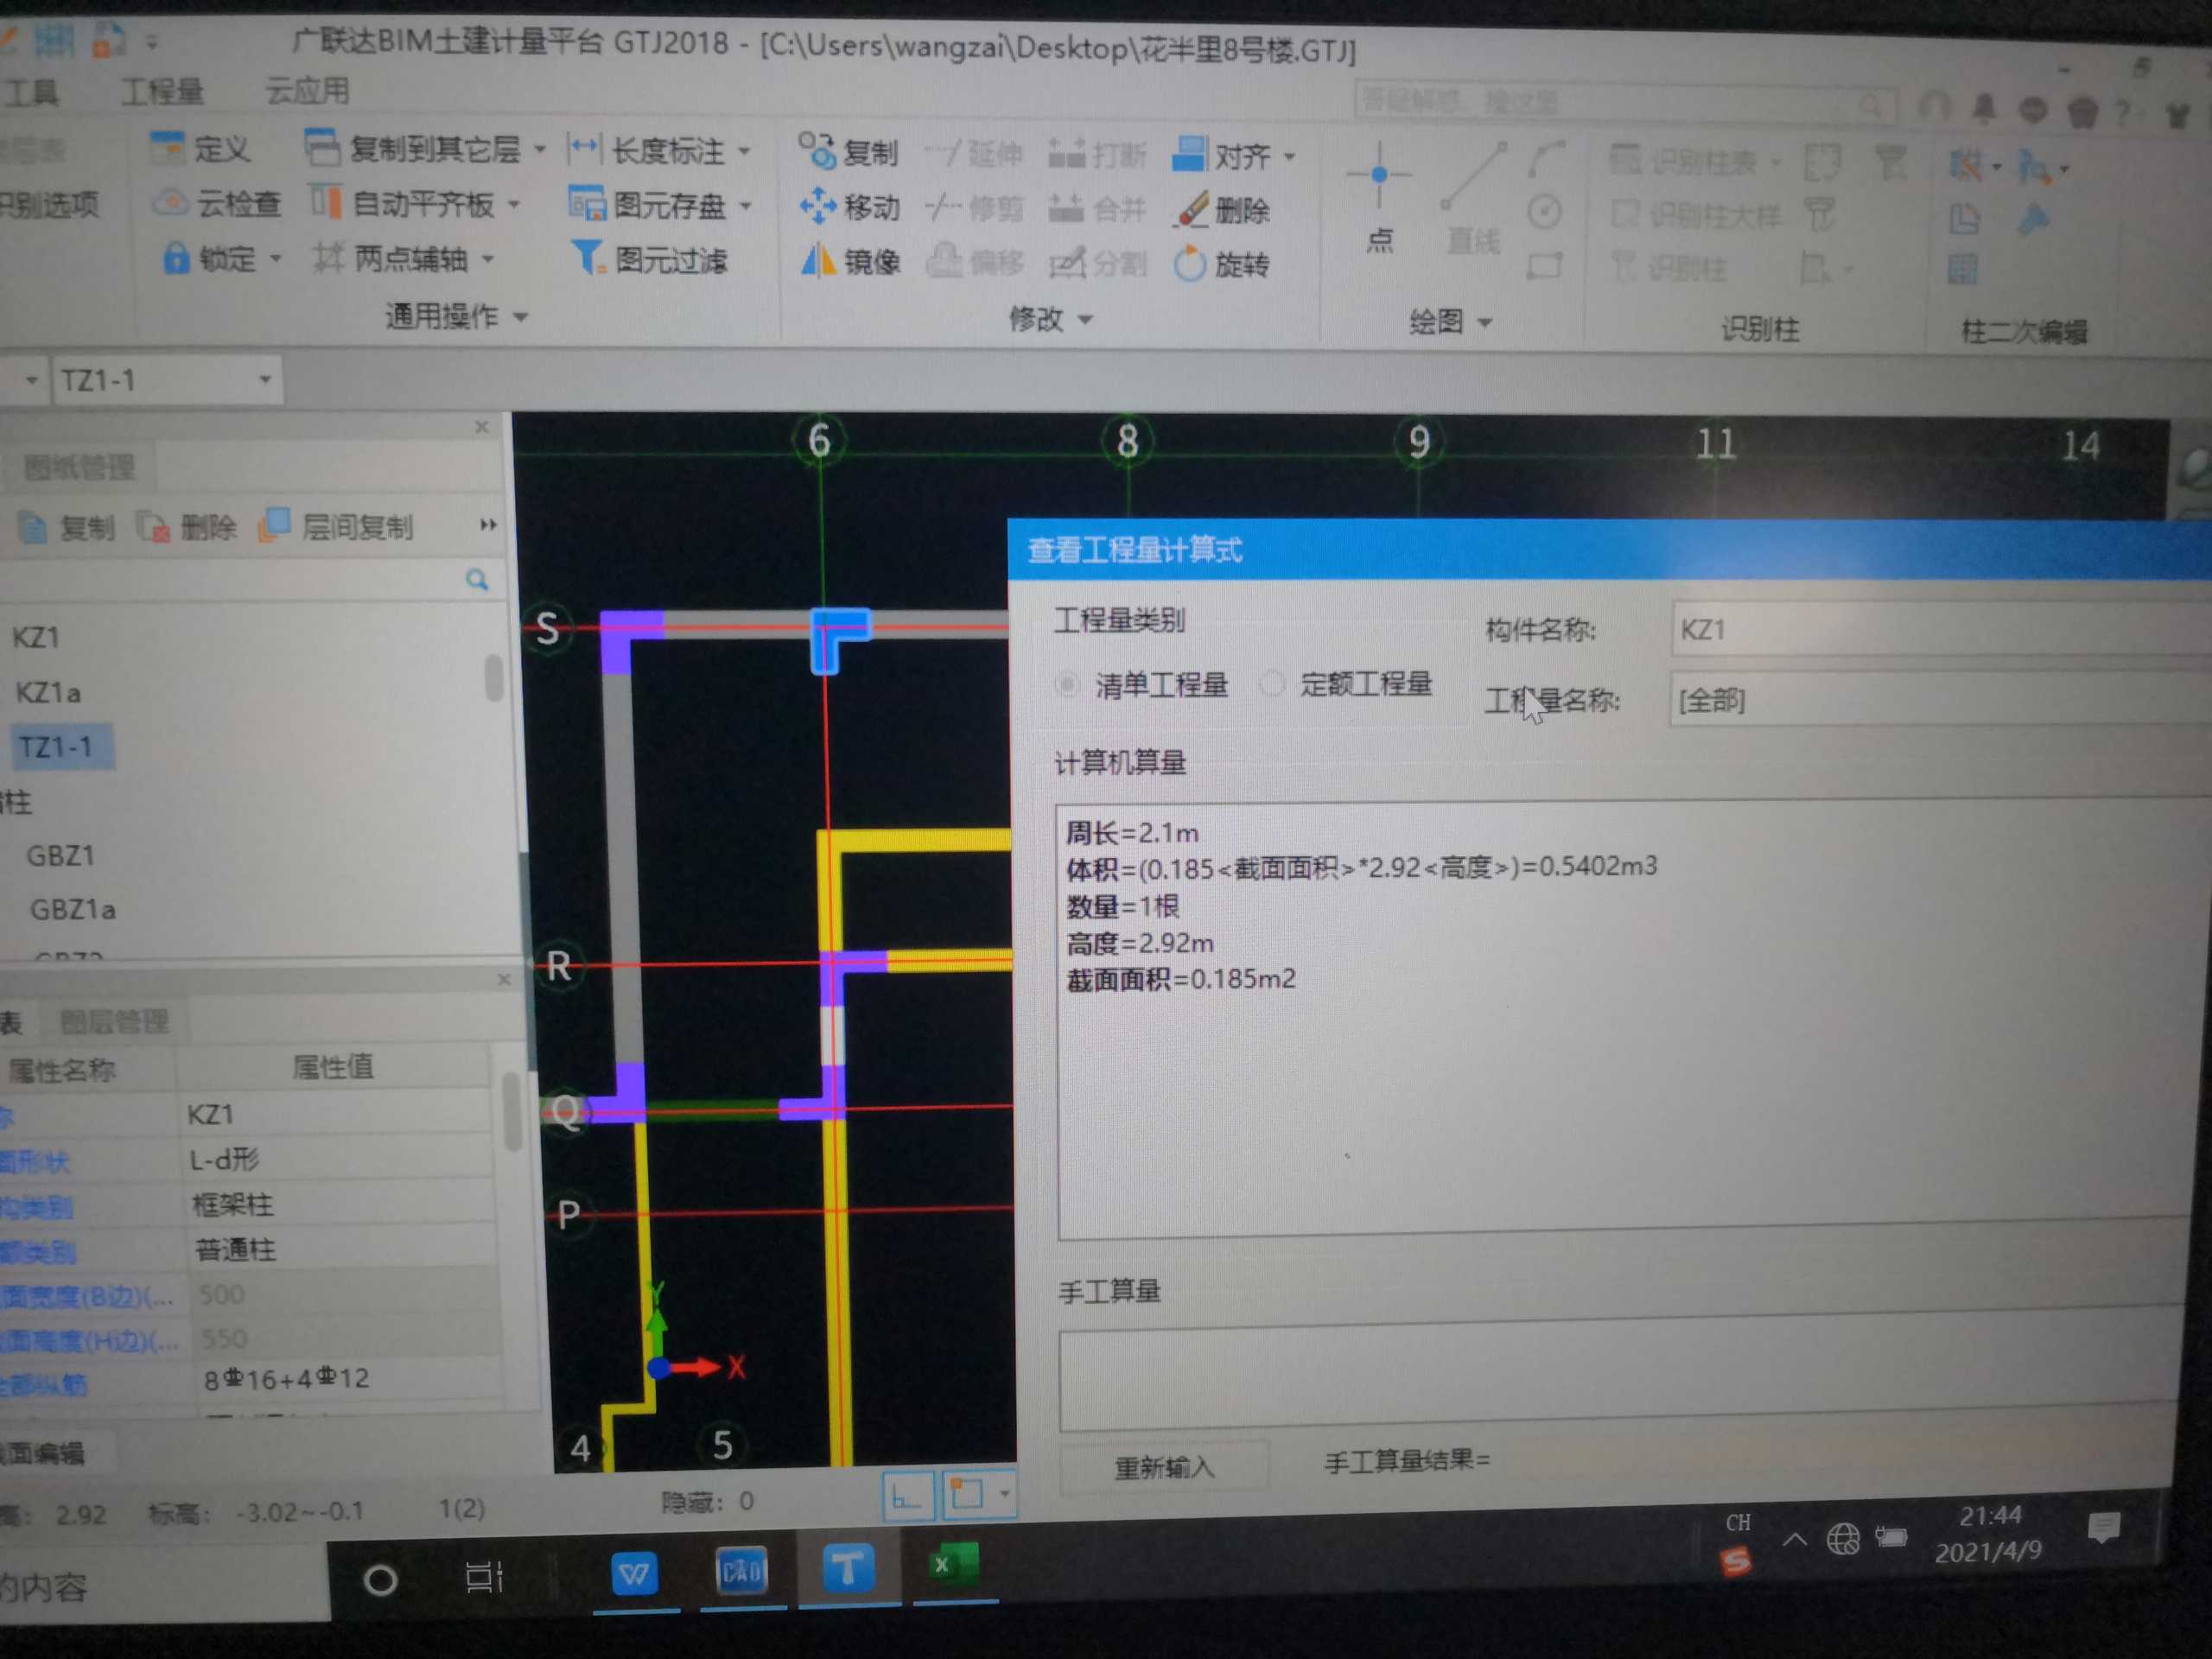The width and height of the screenshot is (2212, 1659).
Task: Click the component list scrollbar
Action: coord(493,677)
